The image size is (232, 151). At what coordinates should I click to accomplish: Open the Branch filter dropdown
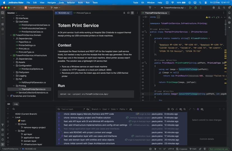(x=96, y=109)
